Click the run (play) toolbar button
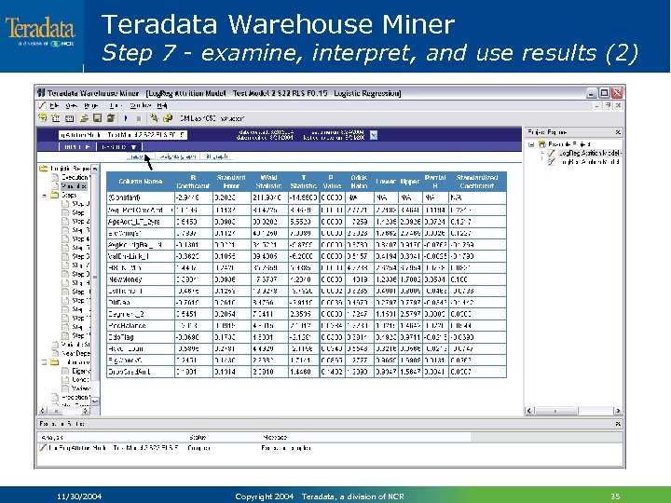 pos(126,118)
